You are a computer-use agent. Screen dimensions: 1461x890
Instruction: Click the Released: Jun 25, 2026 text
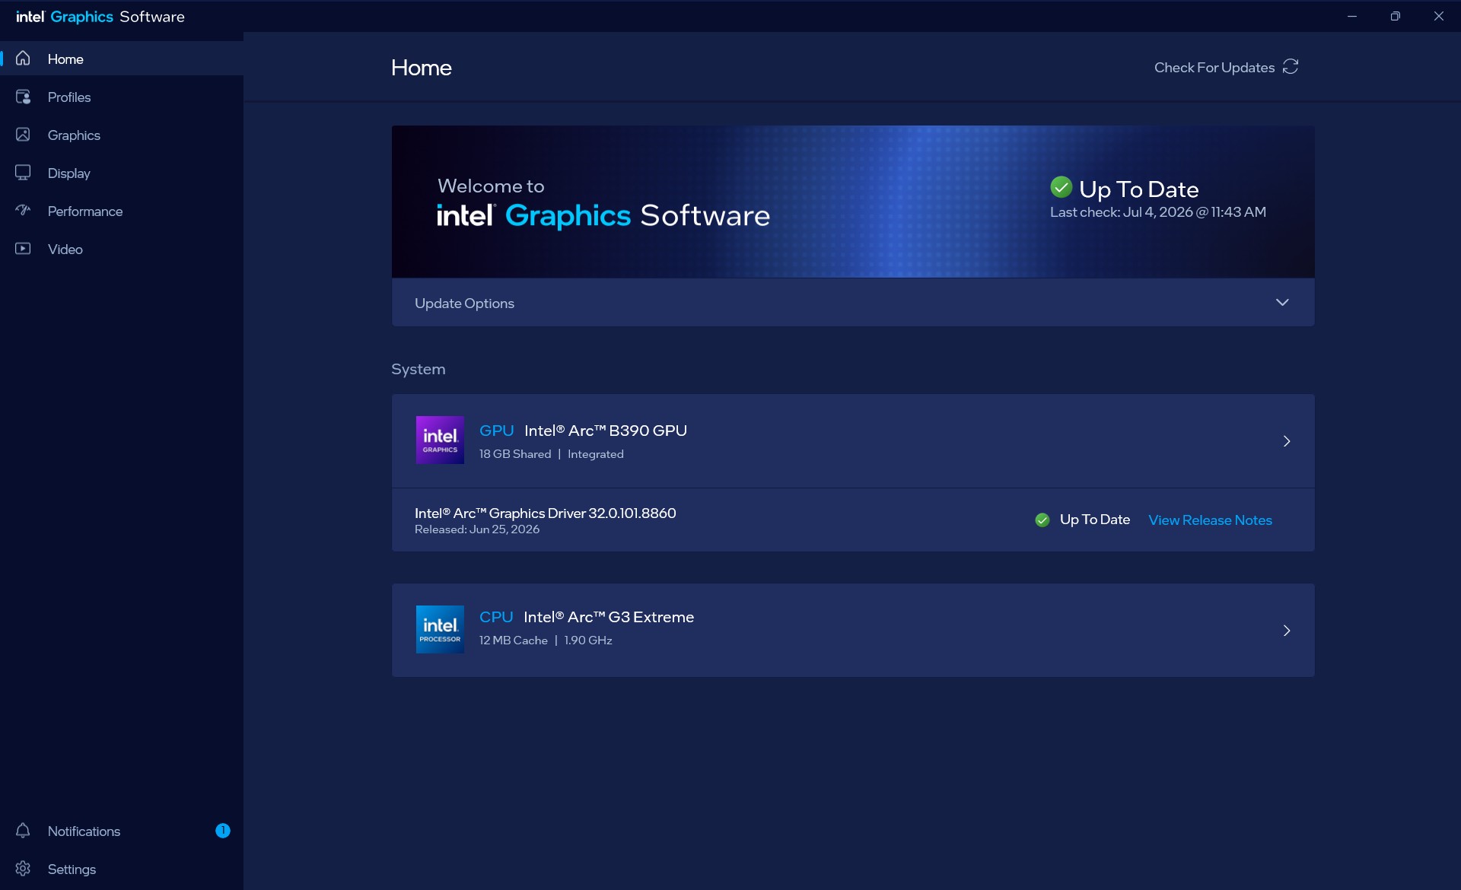click(x=477, y=529)
